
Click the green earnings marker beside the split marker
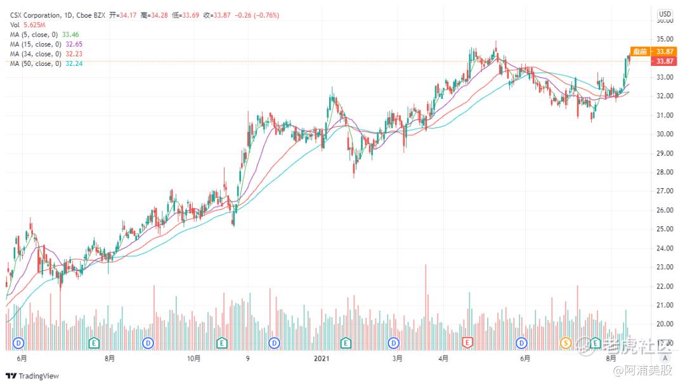pos(594,343)
